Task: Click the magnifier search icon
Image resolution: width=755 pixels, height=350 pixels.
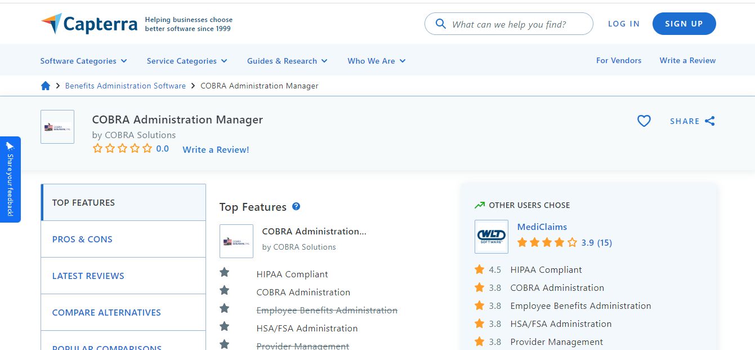Action: [x=441, y=24]
